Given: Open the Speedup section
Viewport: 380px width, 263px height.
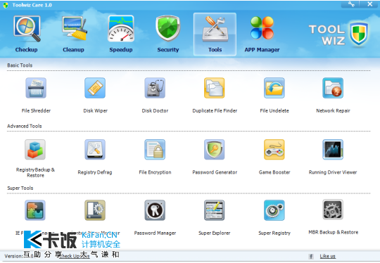Looking at the screenshot, I should coord(121,34).
